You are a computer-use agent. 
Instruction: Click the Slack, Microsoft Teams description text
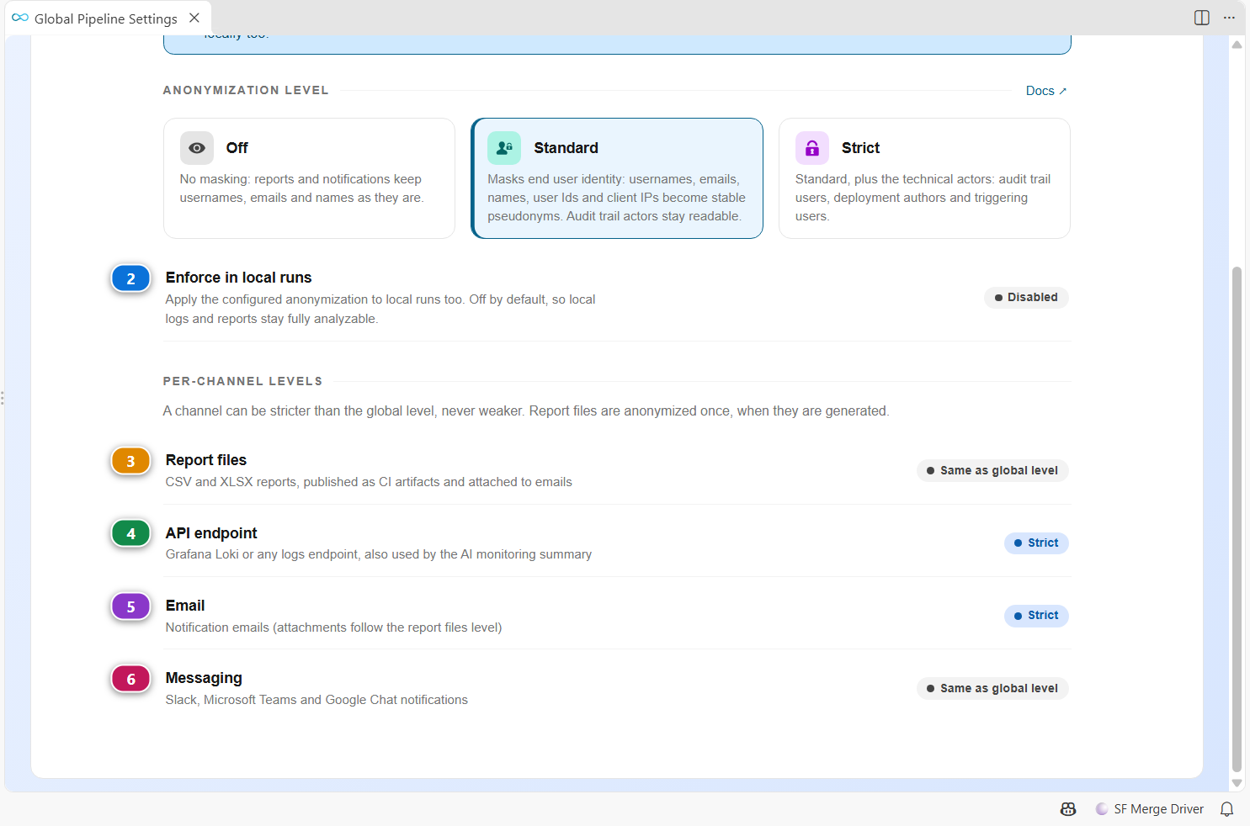click(316, 700)
